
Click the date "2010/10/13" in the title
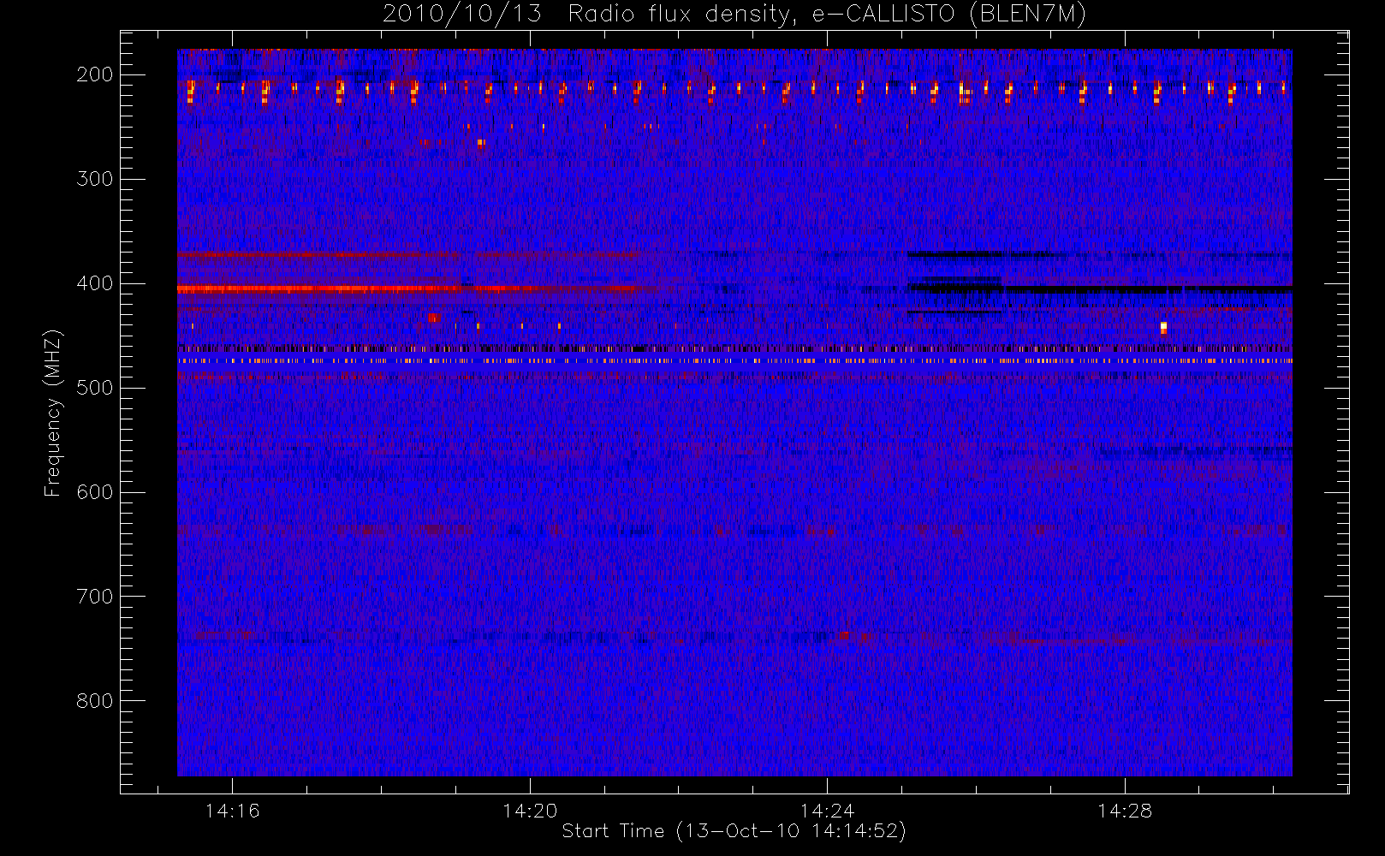461,15
